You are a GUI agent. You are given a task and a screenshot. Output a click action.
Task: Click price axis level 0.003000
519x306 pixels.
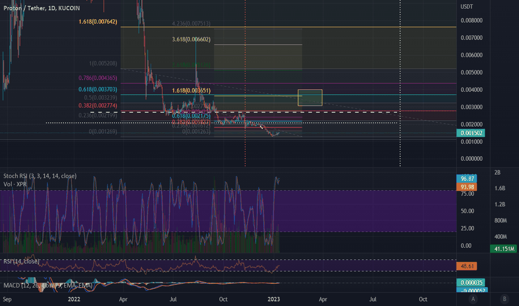coord(472,107)
